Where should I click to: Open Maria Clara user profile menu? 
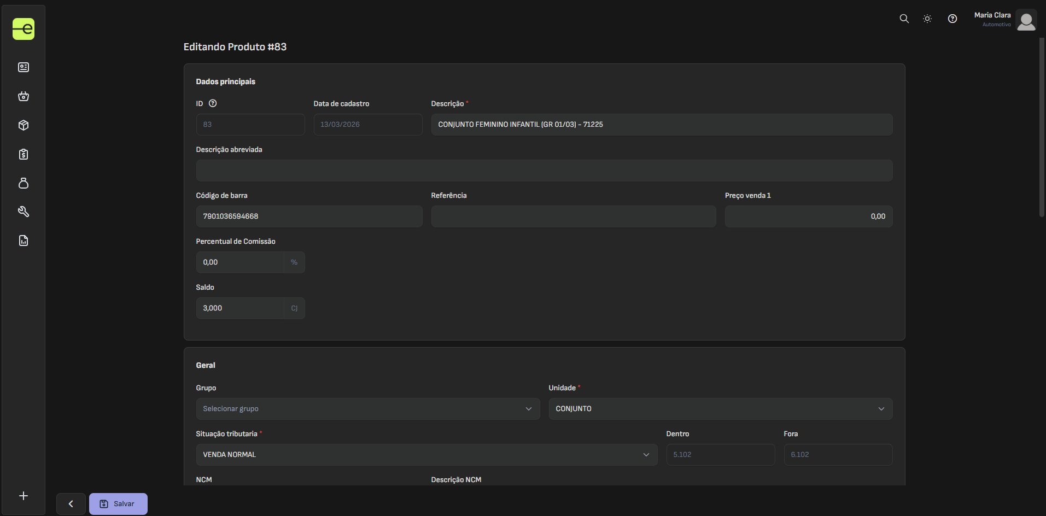pos(1004,20)
